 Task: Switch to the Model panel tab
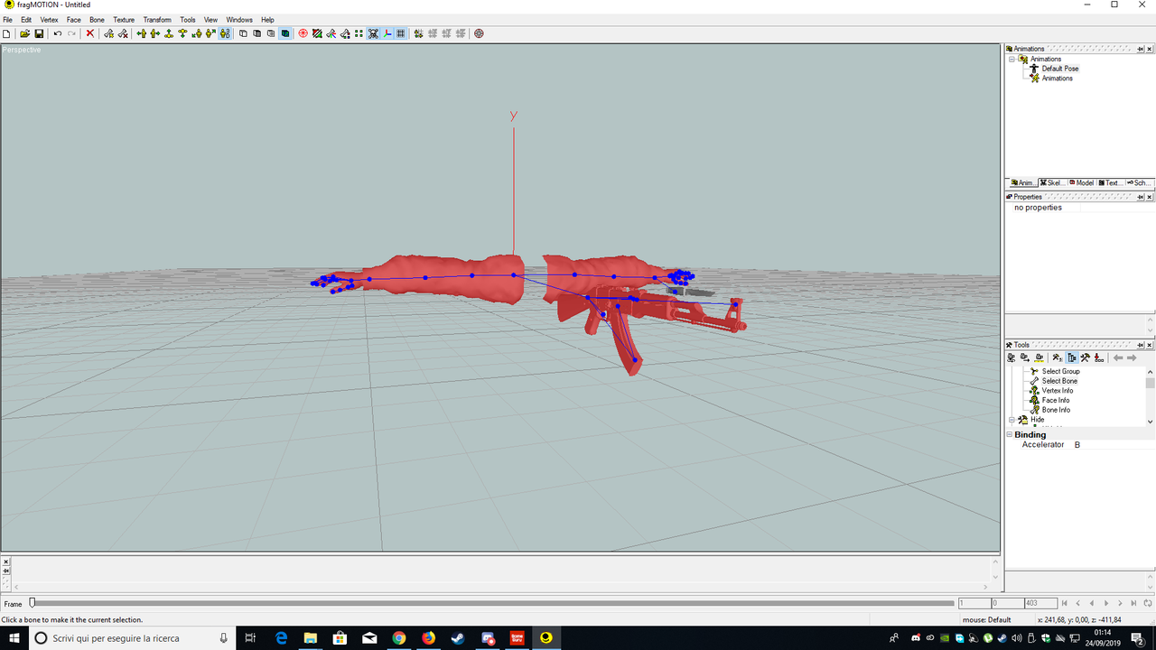(x=1081, y=182)
